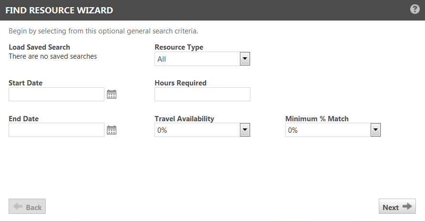Click into the Hours Required field
Image resolution: width=425 pixels, height=222 pixels.
202,94
